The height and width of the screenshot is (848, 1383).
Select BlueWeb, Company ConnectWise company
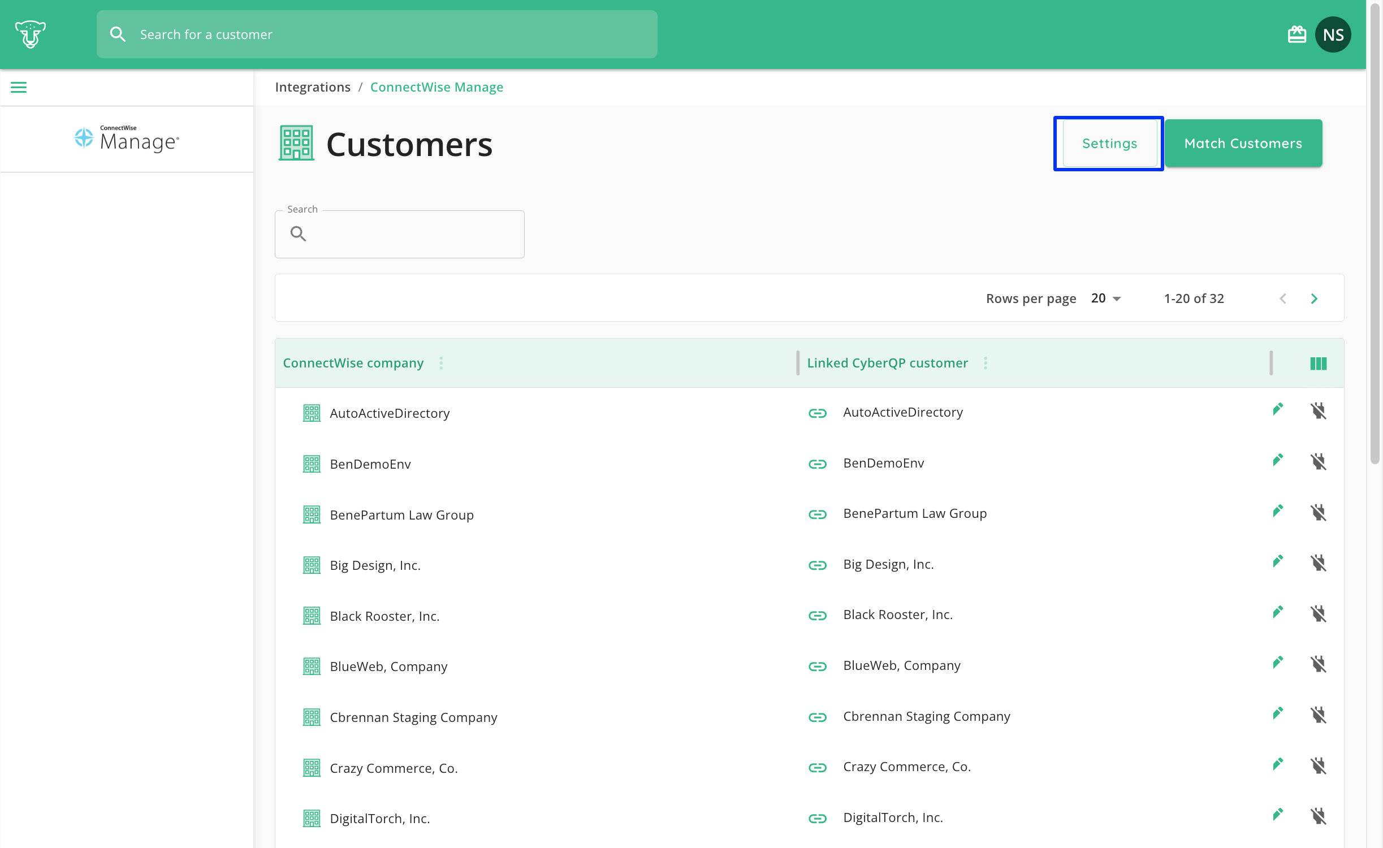(x=388, y=667)
